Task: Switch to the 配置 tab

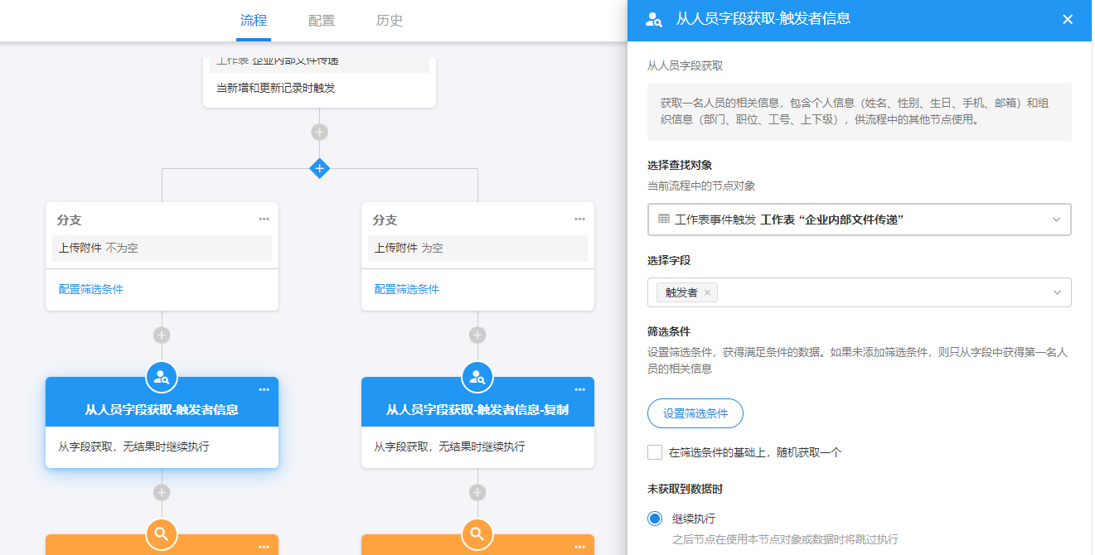Action: (x=322, y=21)
